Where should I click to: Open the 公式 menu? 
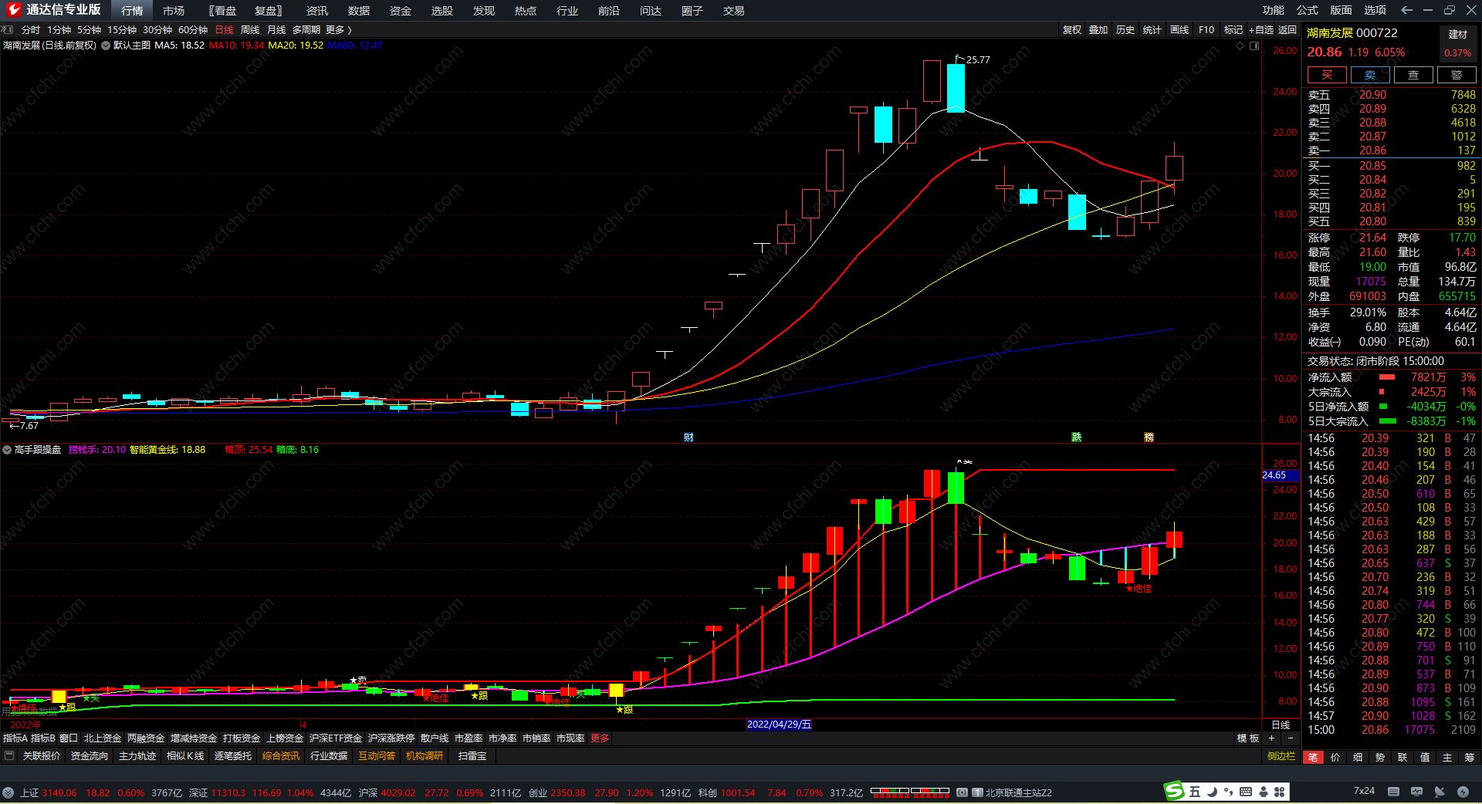pyautogui.click(x=1308, y=10)
